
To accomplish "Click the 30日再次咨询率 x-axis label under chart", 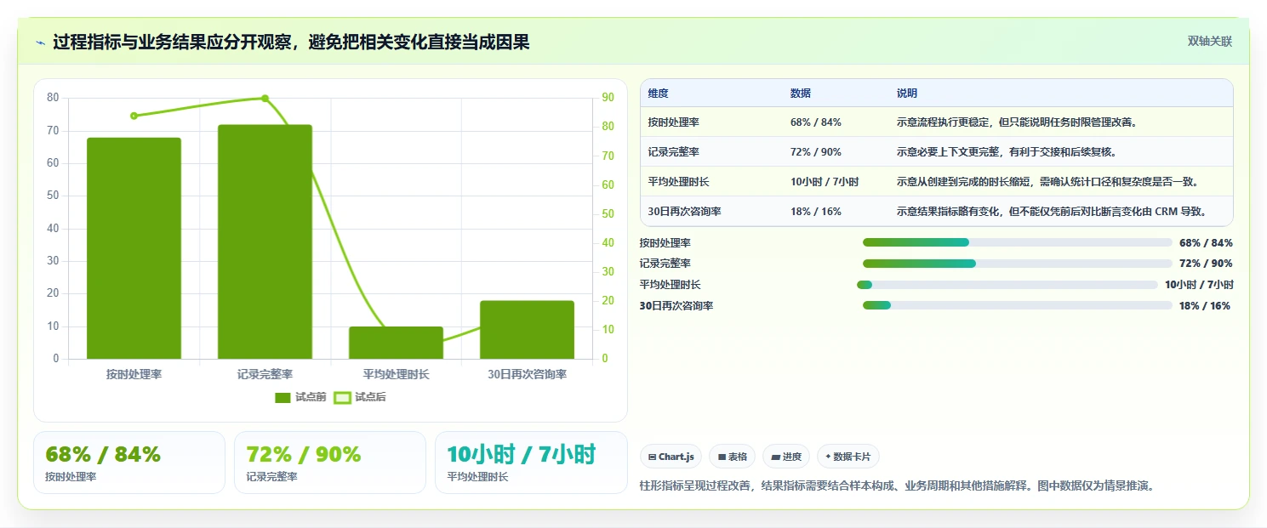I will point(527,374).
